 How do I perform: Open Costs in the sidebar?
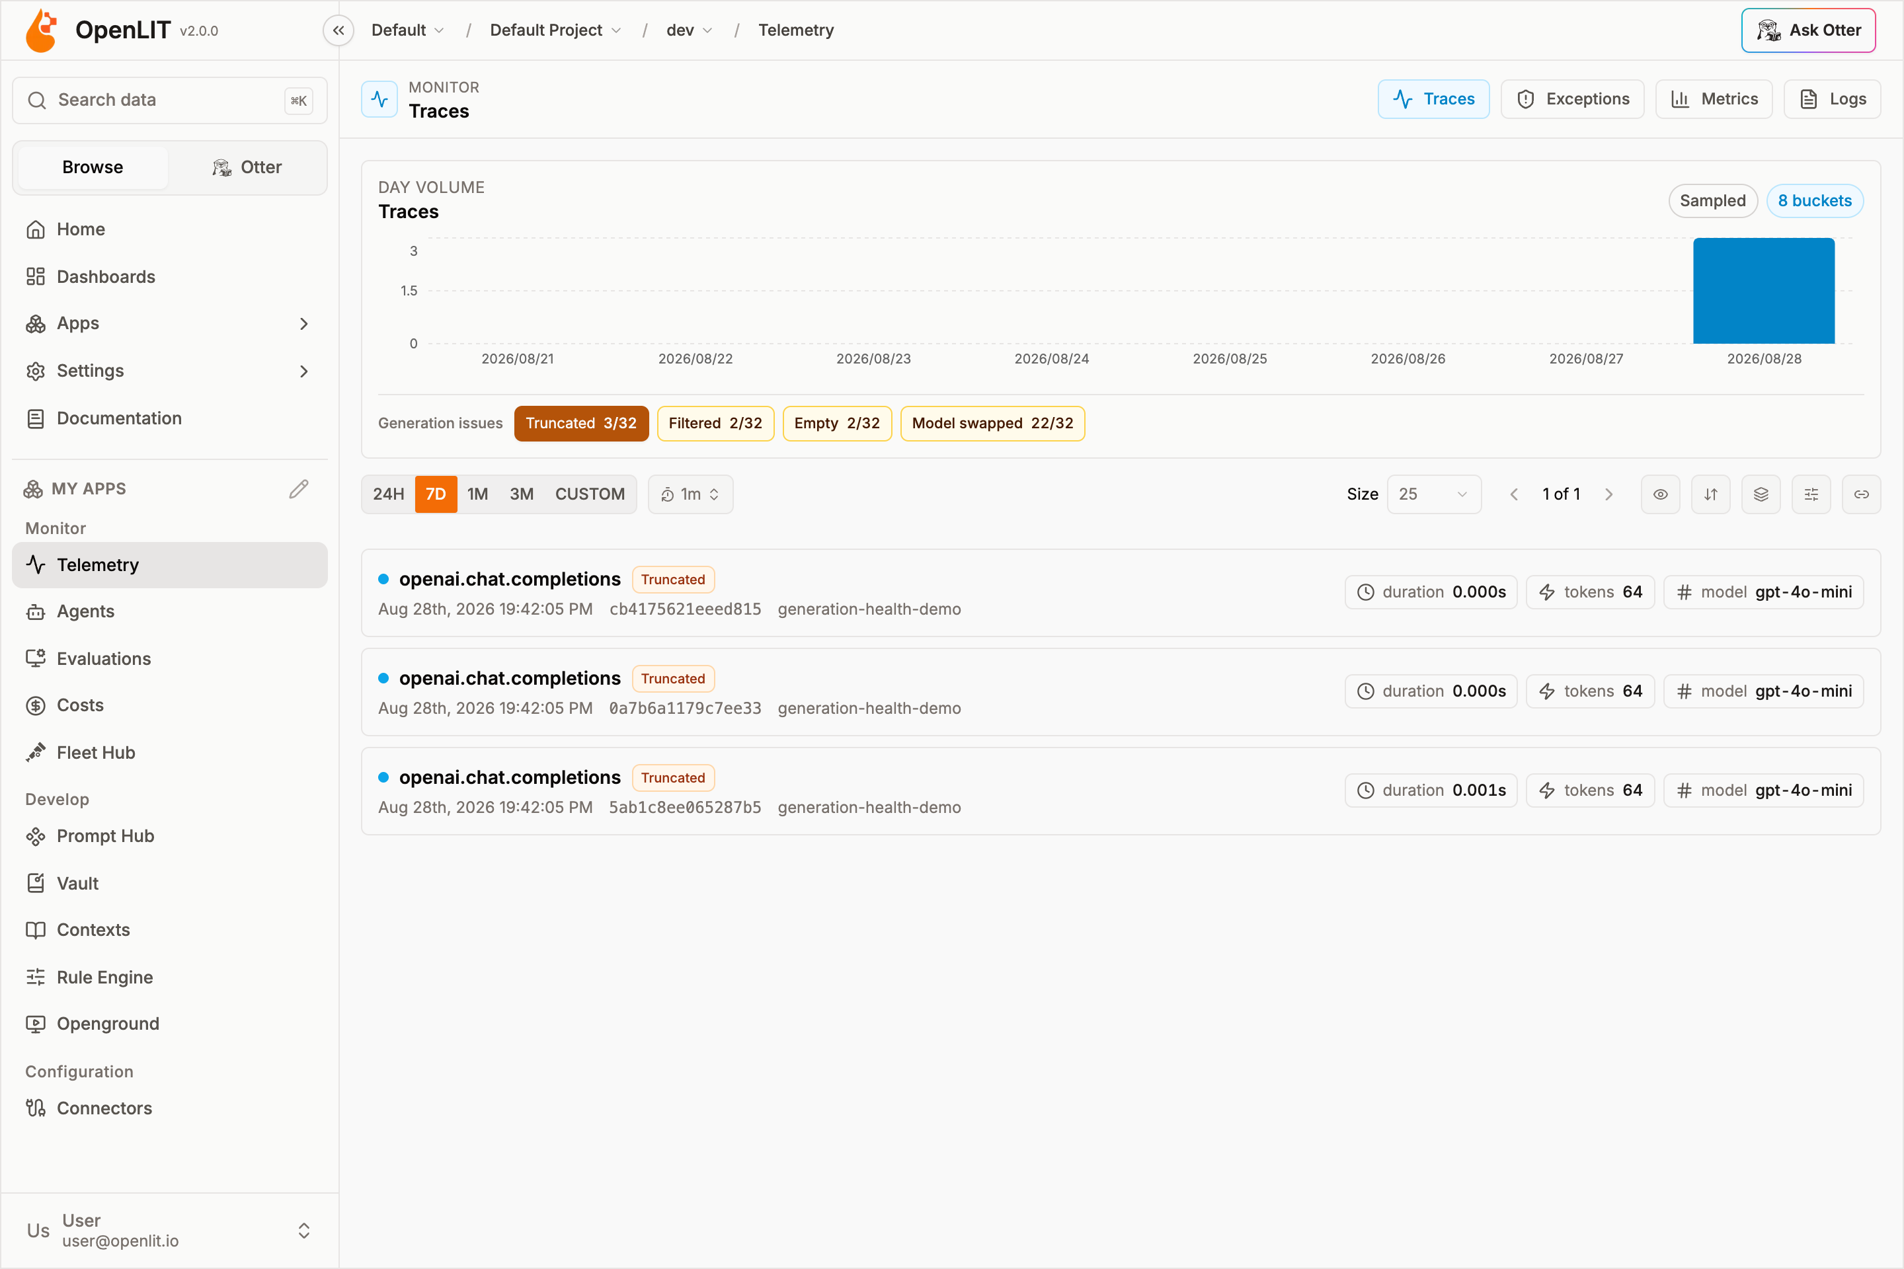[170, 706]
